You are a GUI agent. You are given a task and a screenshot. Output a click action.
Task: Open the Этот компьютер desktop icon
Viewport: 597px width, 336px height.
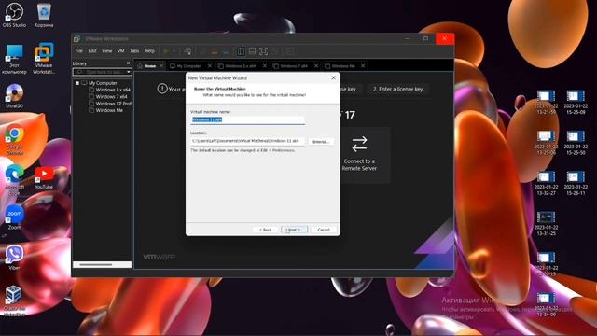14,59
